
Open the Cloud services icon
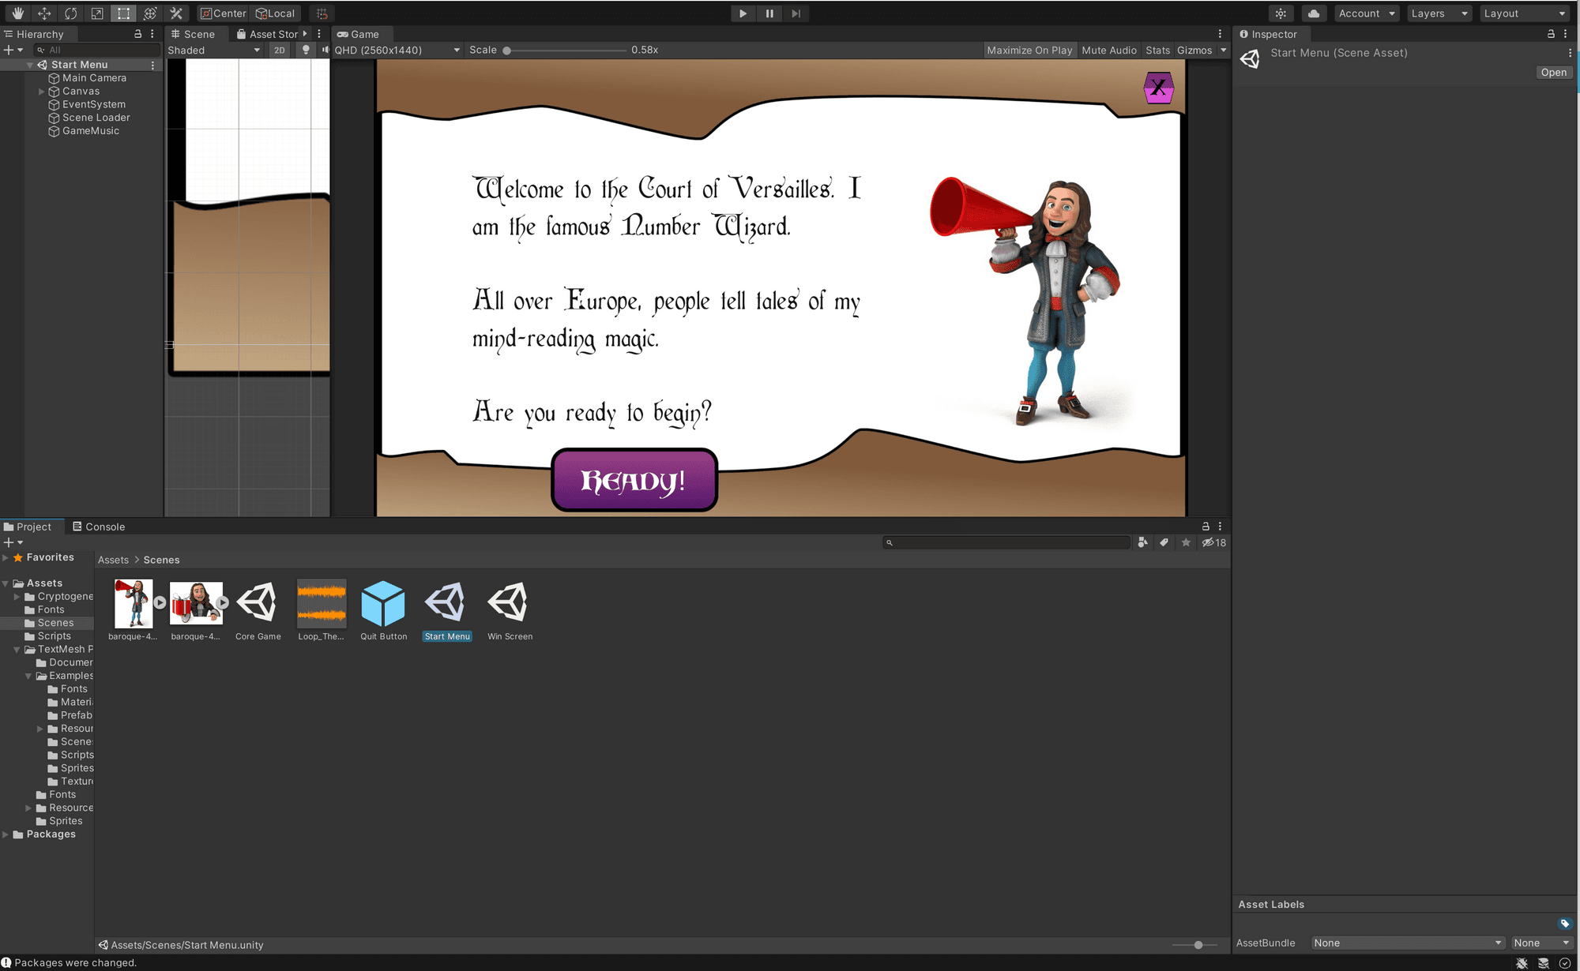point(1313,13)
